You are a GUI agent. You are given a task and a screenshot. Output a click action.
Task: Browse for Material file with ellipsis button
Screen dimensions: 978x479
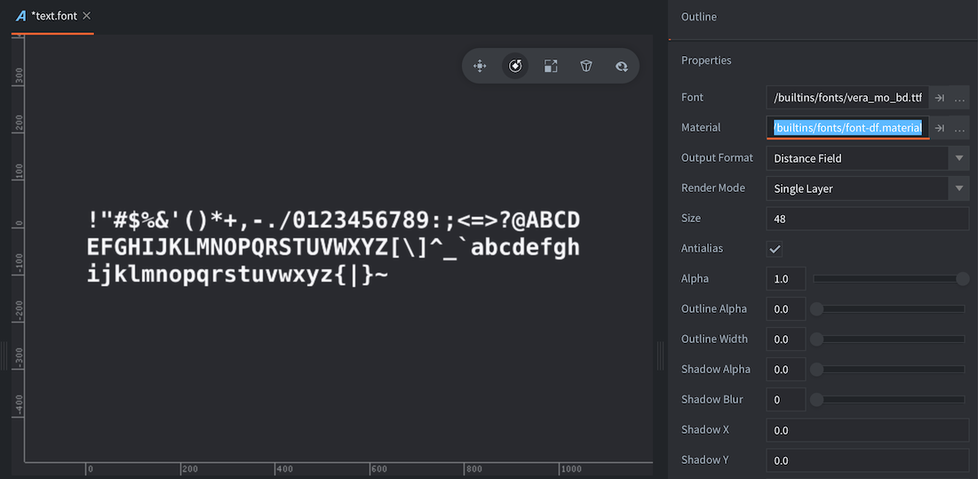tap(960, 128)
